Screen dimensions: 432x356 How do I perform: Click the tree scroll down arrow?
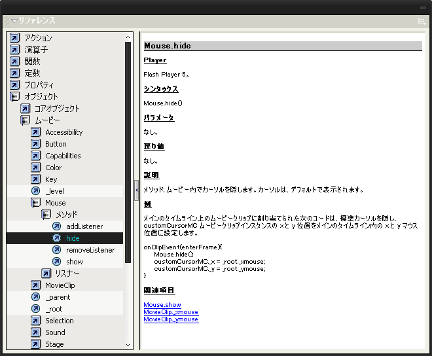click(x=128, y=345)
